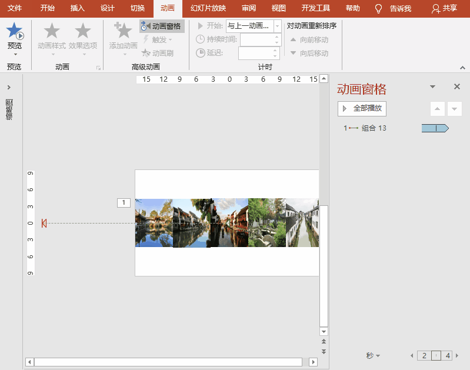Switch to the 切换 transitions tab

point(138,8)
